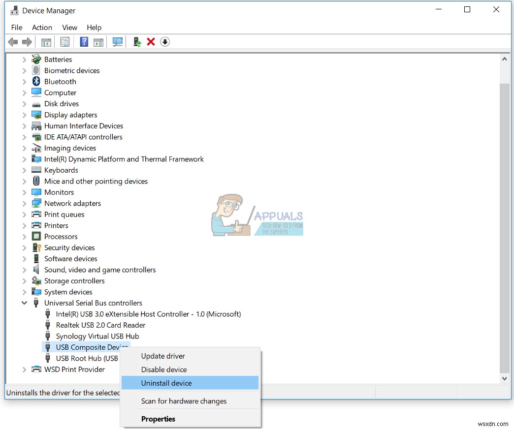Select the Realtek USB 2.0 Card Reader entry

click(100, 325)
